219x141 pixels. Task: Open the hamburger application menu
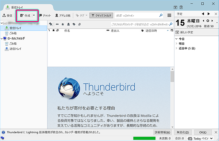(169, 15)
